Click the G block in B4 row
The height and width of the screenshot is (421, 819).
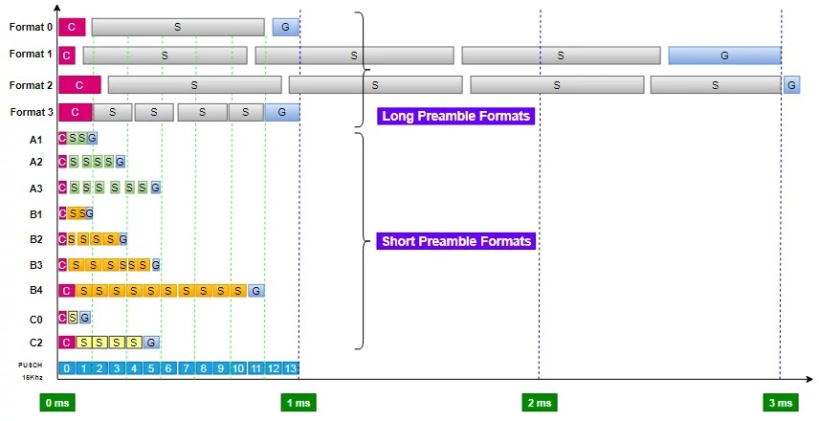coord(256,290)
